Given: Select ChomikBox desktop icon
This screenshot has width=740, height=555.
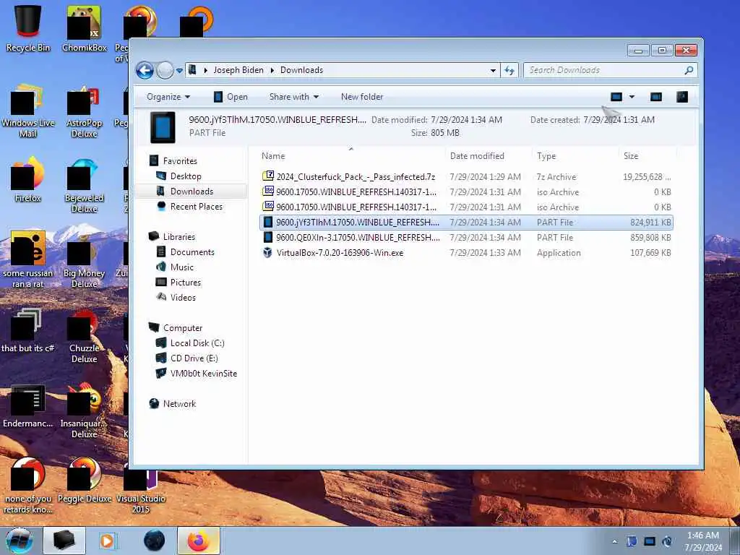Looking at the screenshot, I should pos(85,28).
